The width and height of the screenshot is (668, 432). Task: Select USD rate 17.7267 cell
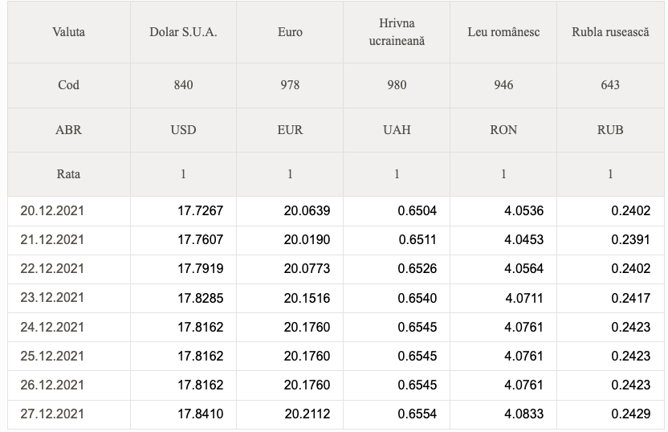[x=183, y=211]
